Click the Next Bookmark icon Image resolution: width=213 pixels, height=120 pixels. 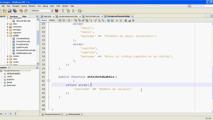[100, 20]
